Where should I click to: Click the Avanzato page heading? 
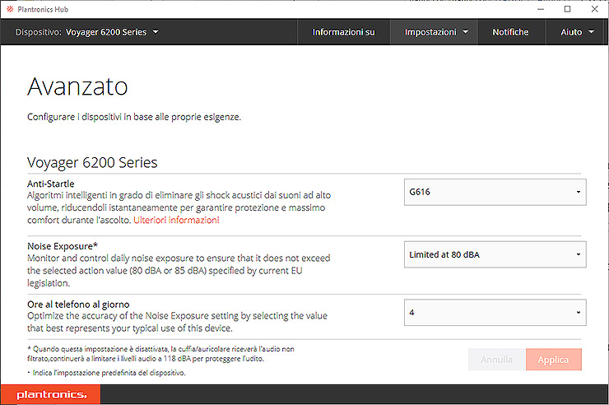click(77, 86)
